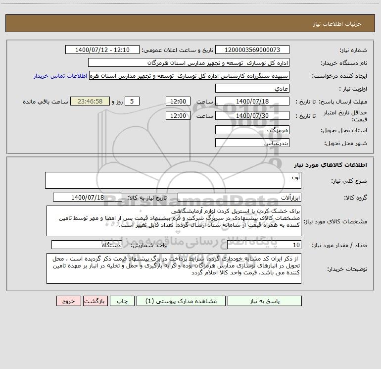This screenshot has width=381, height=369.
Task: Click the استان محل تحویل field هرمزگان
Action: (252, 130)
